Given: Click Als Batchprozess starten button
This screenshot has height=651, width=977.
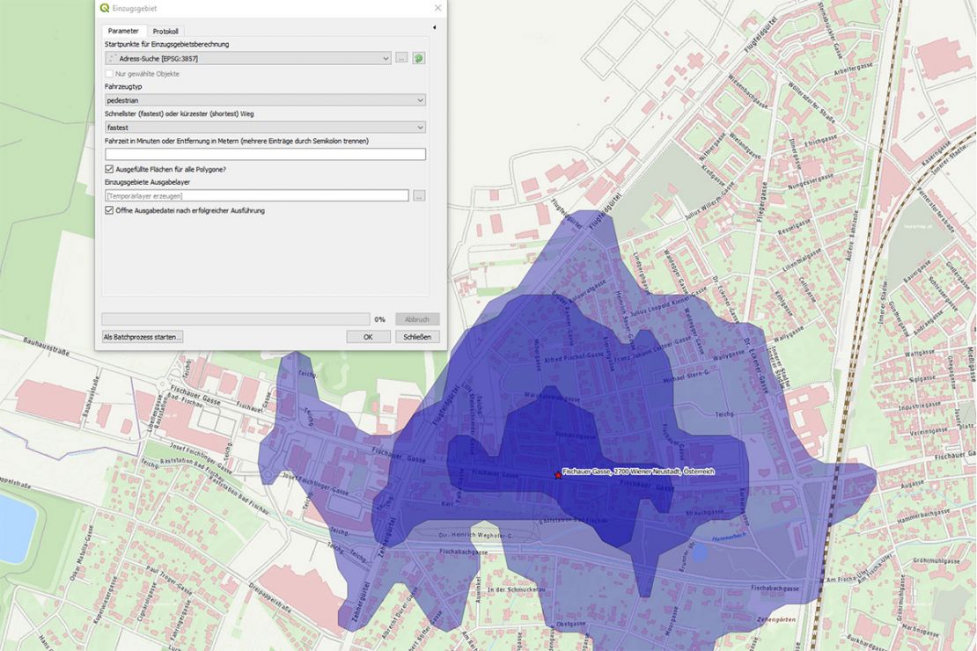Looking at the screenshot, I should pos(143,336).
